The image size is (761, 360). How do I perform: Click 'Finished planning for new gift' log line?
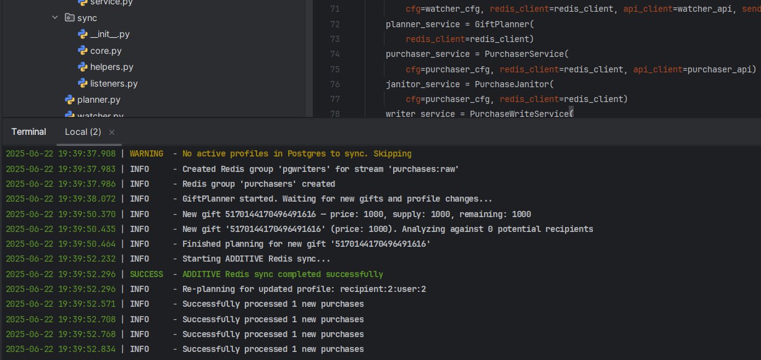pyautogui.click(x=306, y=244)
